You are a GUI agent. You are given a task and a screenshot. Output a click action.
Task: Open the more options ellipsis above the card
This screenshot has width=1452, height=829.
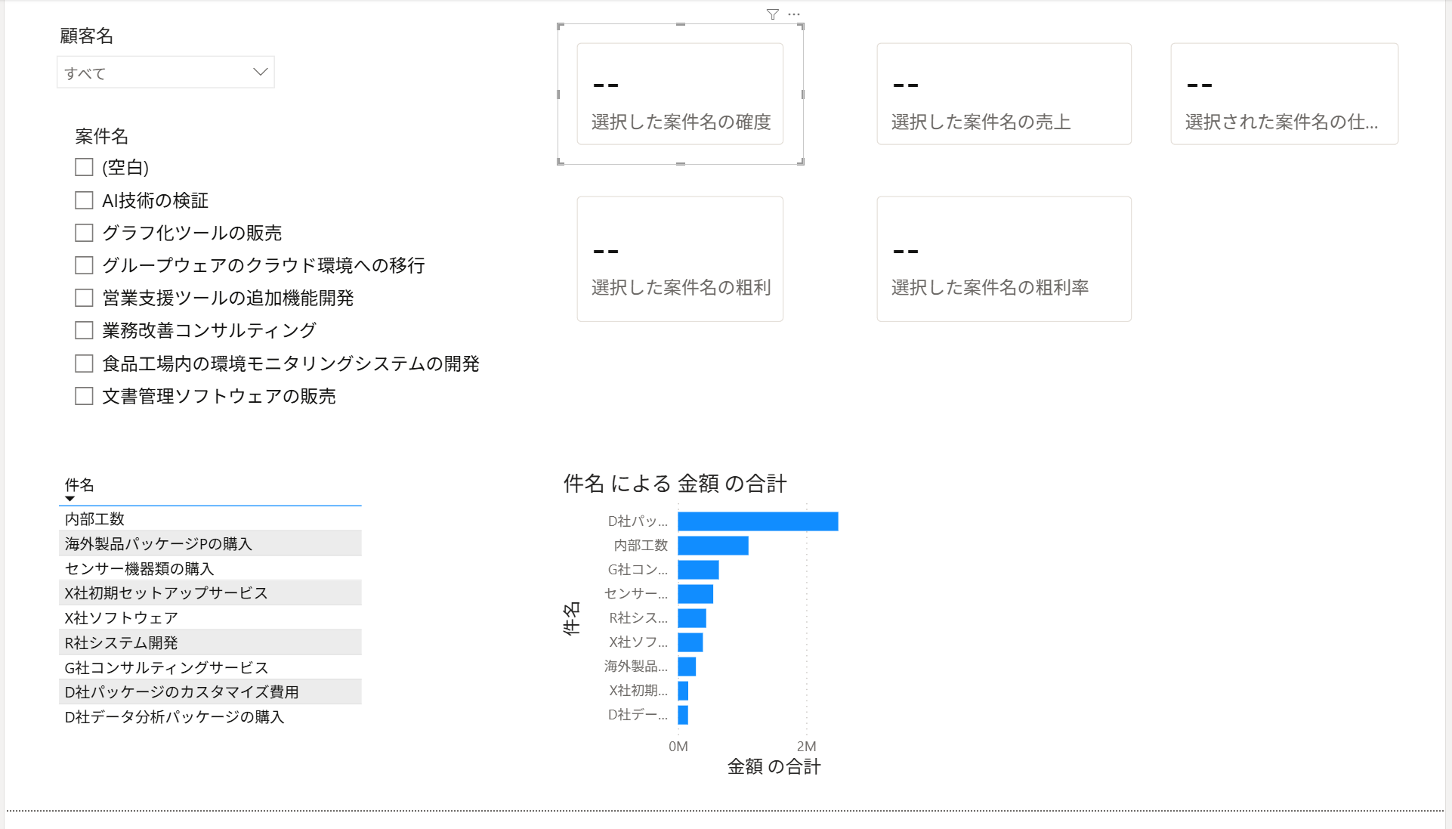pos(793,14)
